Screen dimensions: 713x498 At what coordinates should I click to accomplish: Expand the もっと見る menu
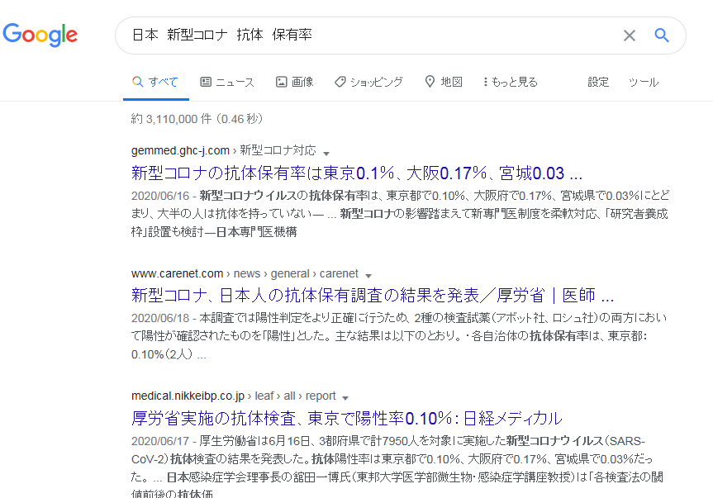[511, 82]
